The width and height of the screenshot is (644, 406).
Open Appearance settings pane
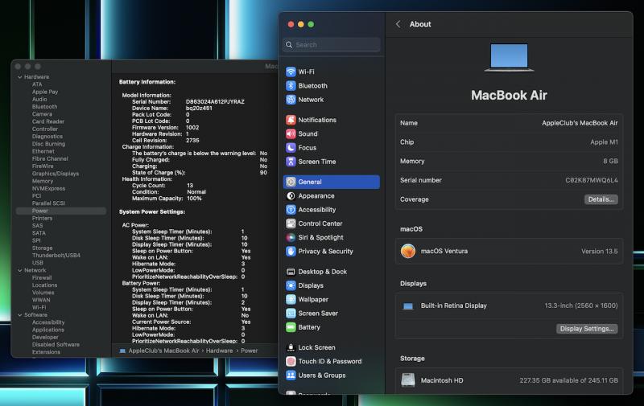pos(316,195)
